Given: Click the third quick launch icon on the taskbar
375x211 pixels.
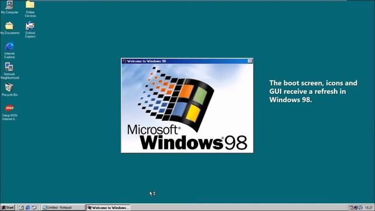Looking at the screenshot, I should click(x=34, y=207).
